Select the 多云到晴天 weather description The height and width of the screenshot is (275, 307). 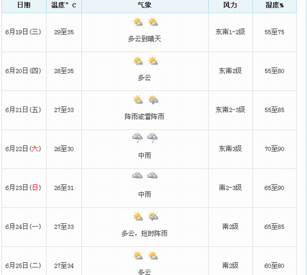(145, 39)
